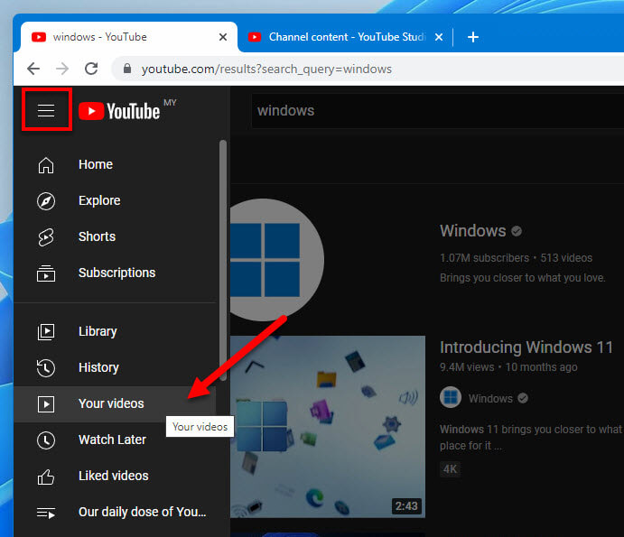The image size is (624, 537).
Task: Select Home in the sidebar
Action: (116, 164)
